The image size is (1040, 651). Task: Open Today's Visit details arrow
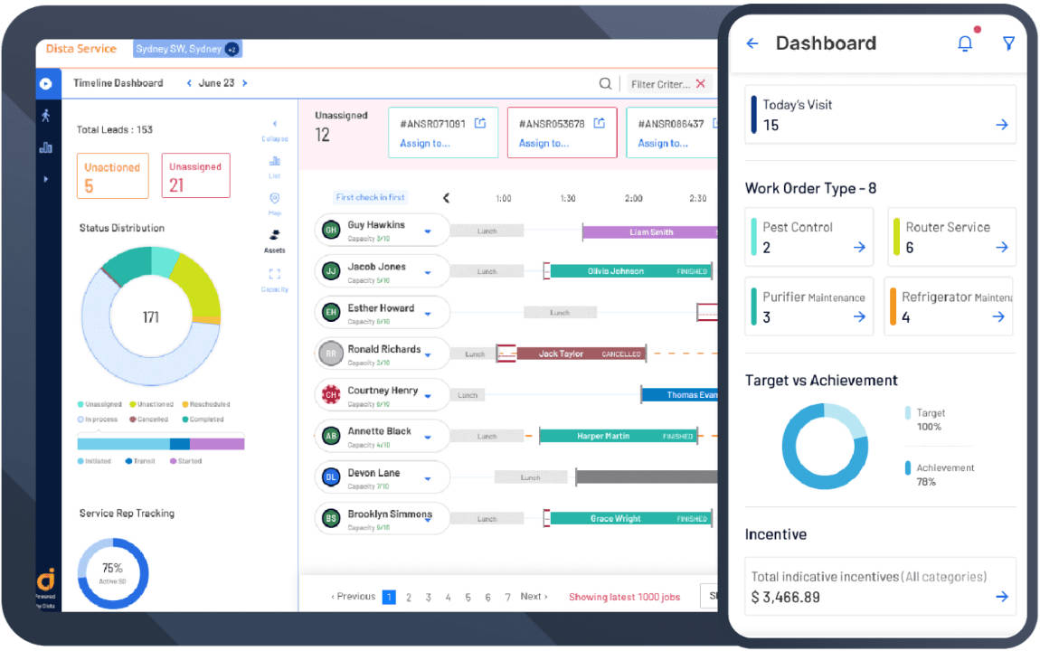click(1001, 125)
